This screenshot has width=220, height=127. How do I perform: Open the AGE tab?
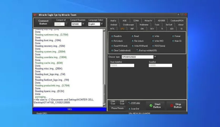[124, 20]
